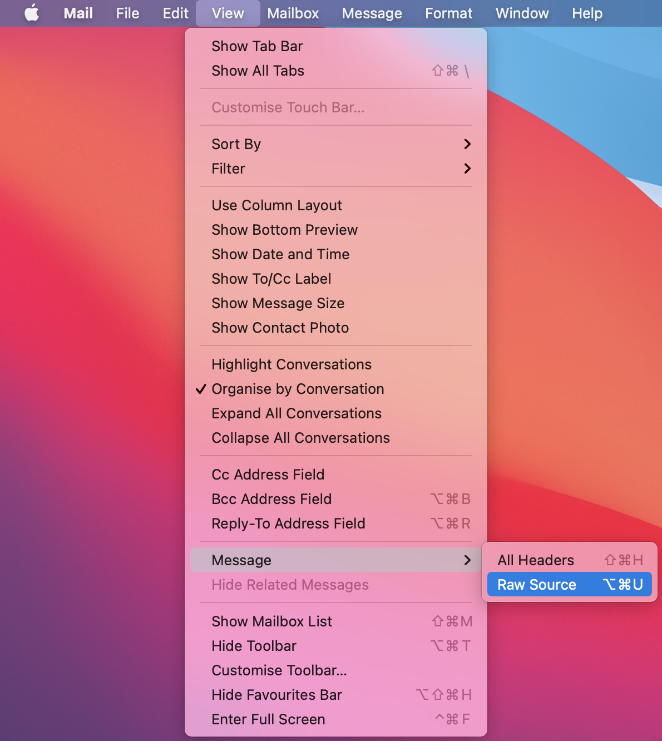Open the File menu
The image size is (662, 741).
(x=127, y=13)
